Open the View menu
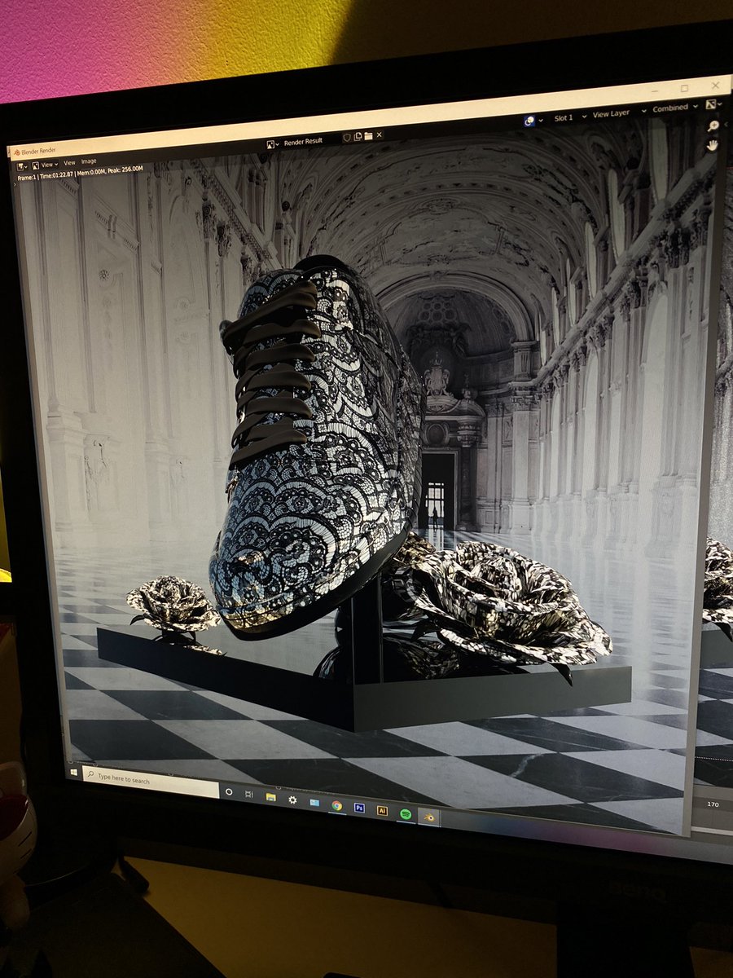Viewport: 733px width, 978px height. pyautogui.click(x=69, y=163)
